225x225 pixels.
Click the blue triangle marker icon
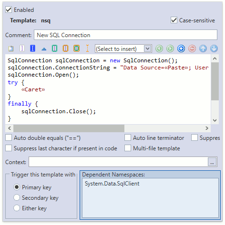pyautogui.click(x=44, y=49)
